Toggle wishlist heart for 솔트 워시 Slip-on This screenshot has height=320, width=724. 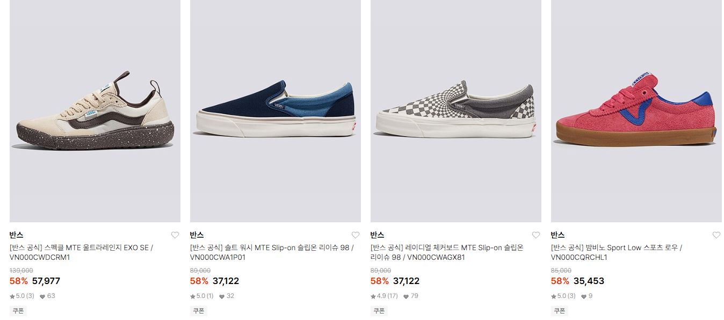tap(356, 235)
